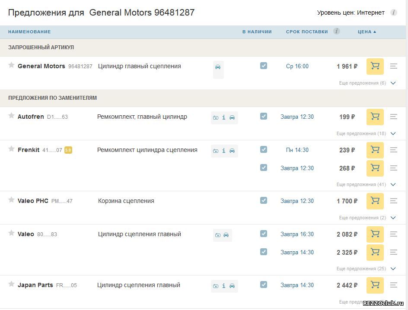Viewport: 408px width, 310px height.
Task: Open the lines menu for the 268 ₽ offer
Action: pos(394,168)
